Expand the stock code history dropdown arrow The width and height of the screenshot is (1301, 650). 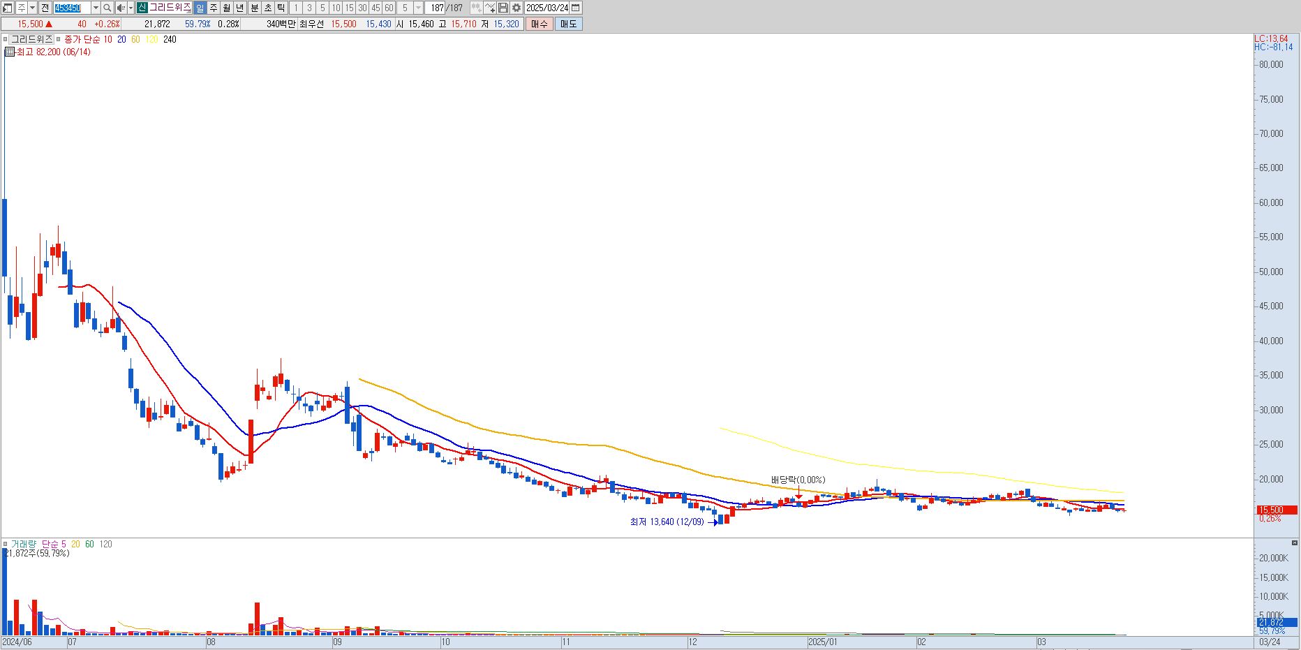click(x=96, y=8)
